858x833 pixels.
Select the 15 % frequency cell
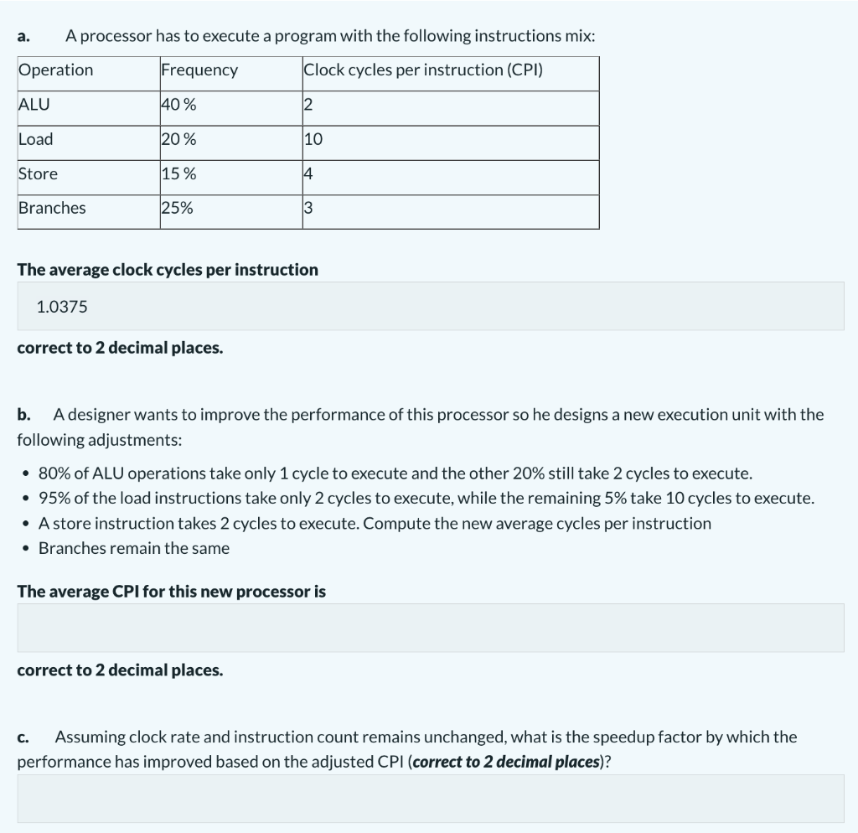pyautogui.click(x=231, y=178)
